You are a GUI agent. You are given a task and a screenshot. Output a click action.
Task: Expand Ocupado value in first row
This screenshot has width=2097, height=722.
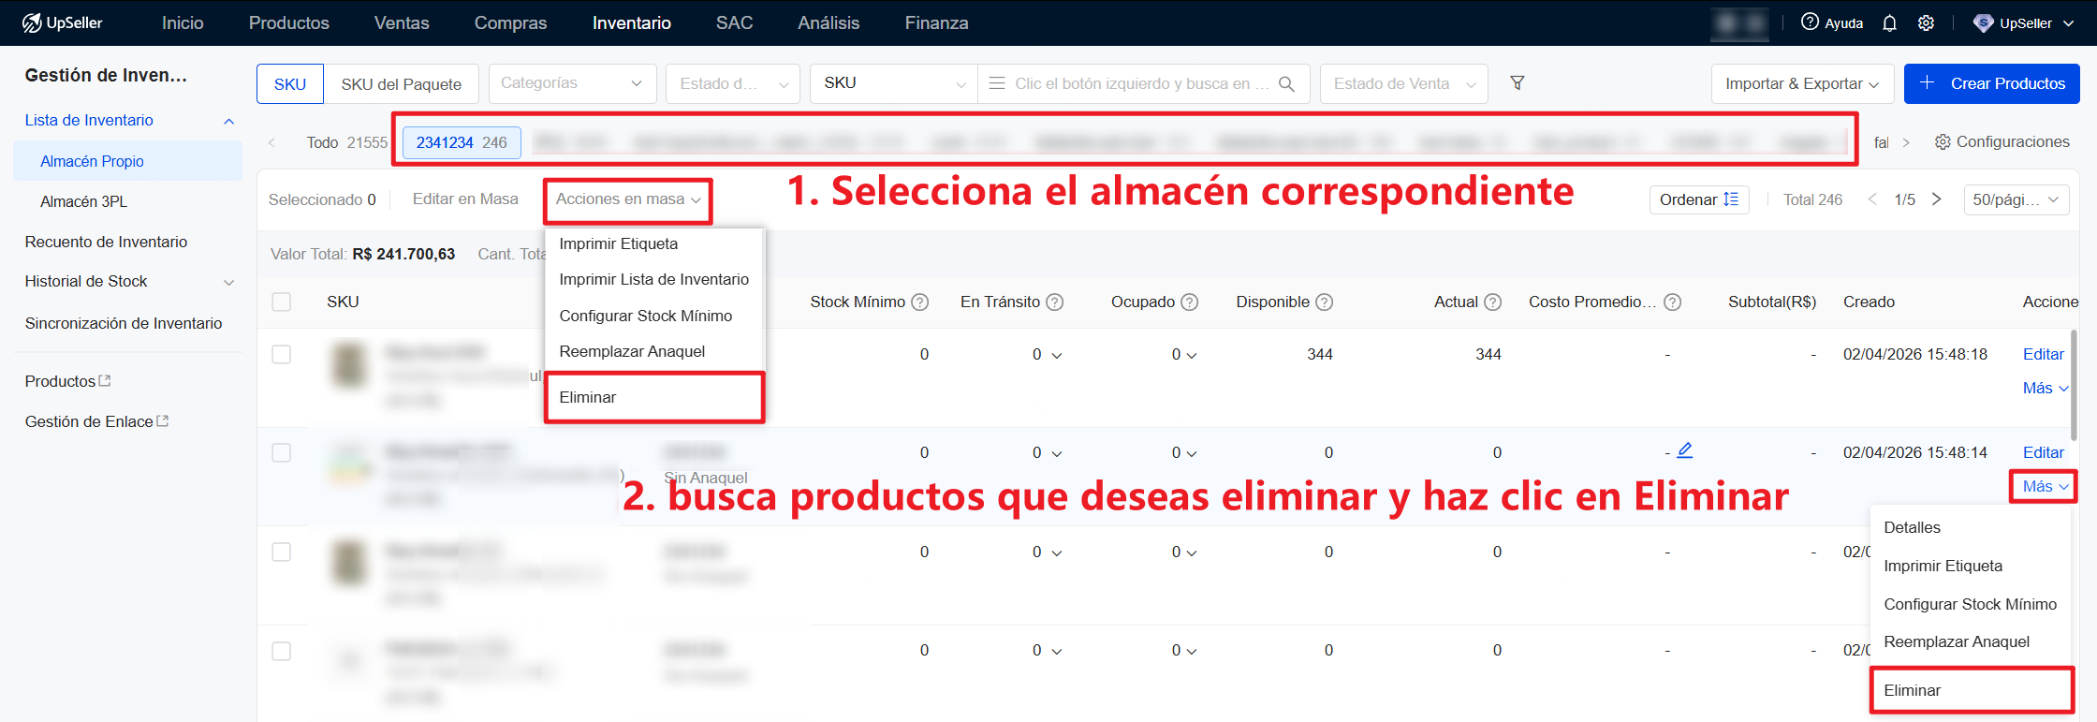pos(1192,356)
